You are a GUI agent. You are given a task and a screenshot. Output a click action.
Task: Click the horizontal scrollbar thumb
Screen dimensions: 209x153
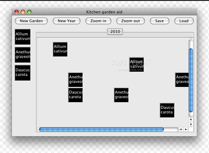point(101,130)
